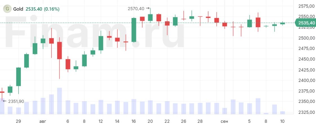Click the Gold instrument name label

[18, 9]
